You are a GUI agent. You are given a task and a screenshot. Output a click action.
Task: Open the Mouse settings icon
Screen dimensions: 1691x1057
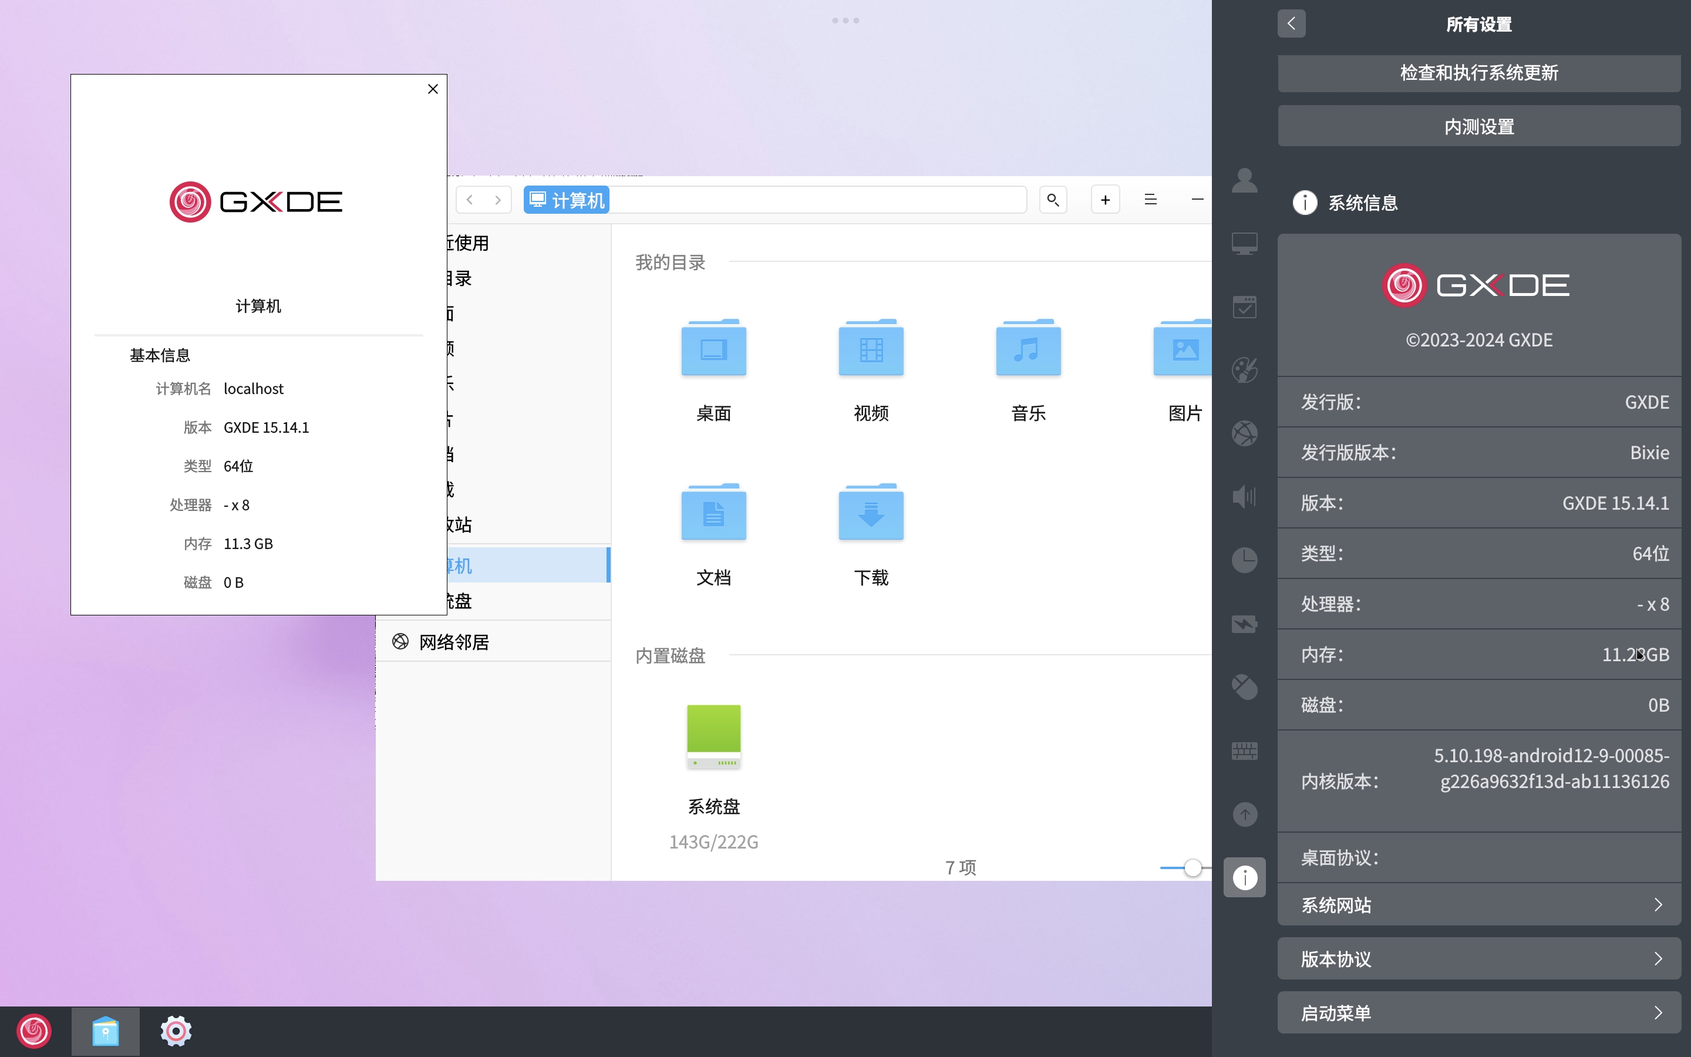(1245, 687)
